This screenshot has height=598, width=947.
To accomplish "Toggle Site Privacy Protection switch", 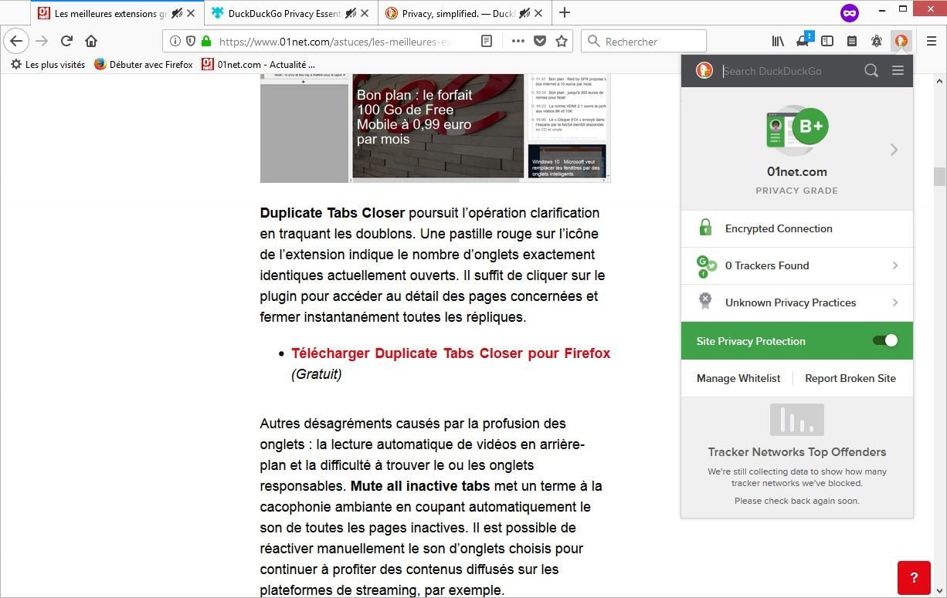I will click(885, 340).
